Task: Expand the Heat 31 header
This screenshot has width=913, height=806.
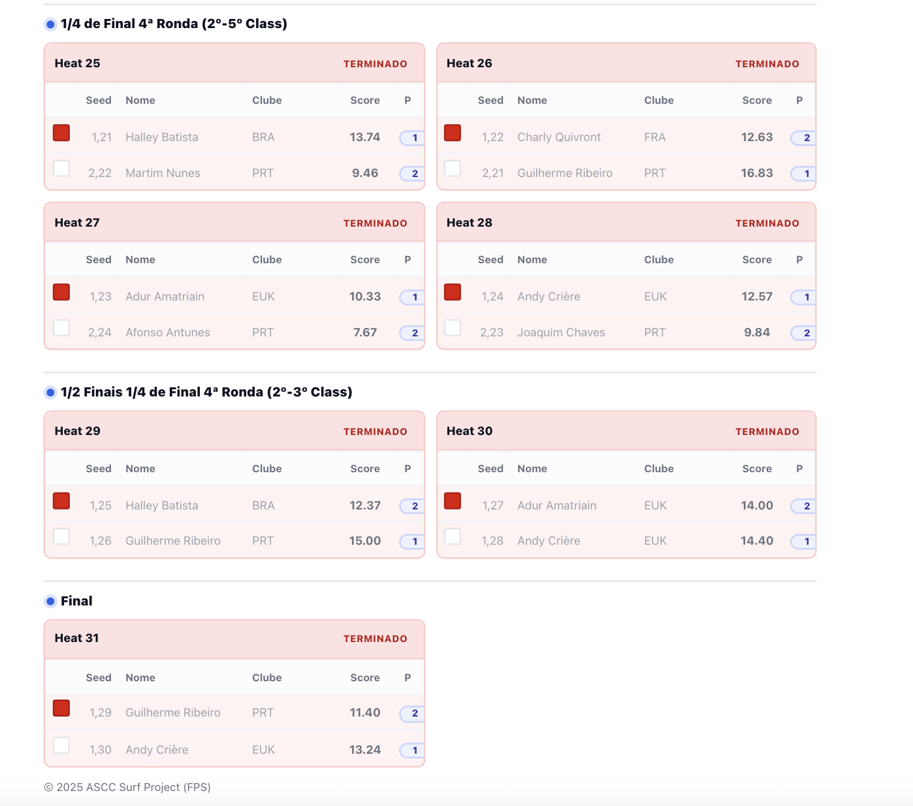Action: tap(234, 639)
